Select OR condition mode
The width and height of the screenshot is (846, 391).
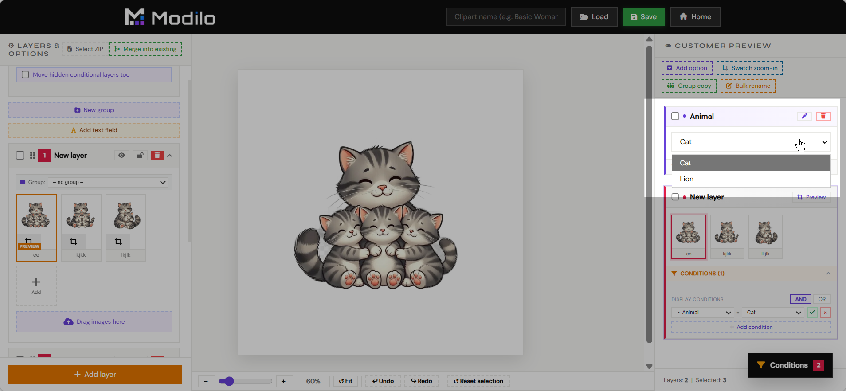click(x=822, y=299)
